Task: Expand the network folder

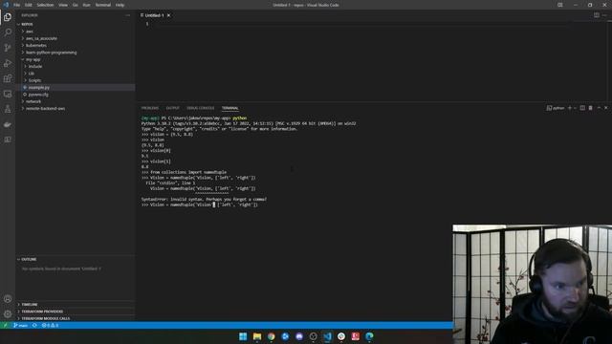Action: point(33,101)
